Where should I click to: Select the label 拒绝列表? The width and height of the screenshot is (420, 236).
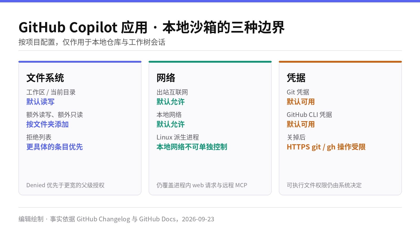pos(39,137)
